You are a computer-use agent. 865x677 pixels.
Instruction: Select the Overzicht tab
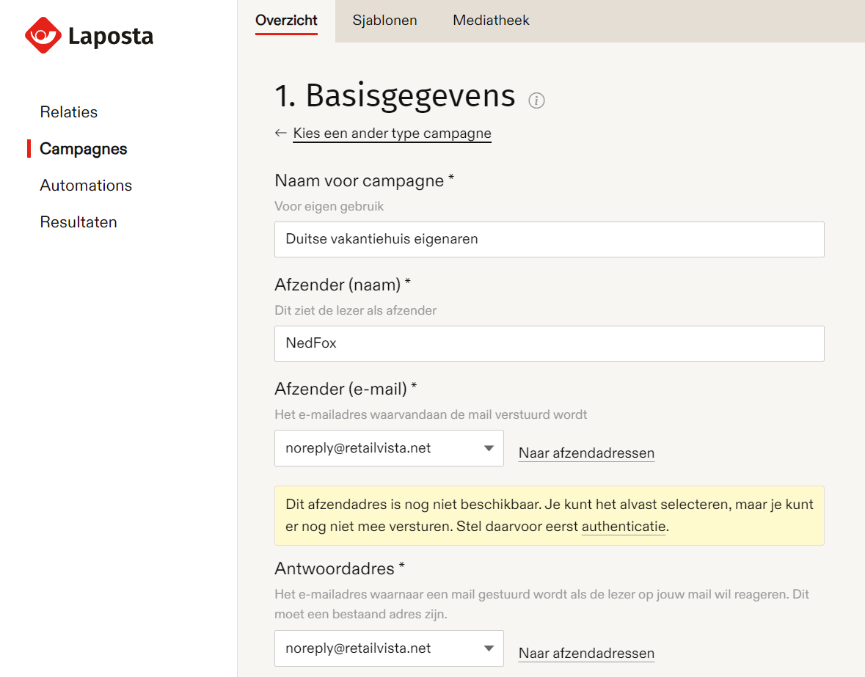pos(286,20)
